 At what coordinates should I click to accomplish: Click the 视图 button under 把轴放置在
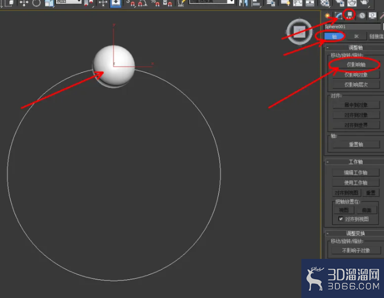tap(344, 210)
